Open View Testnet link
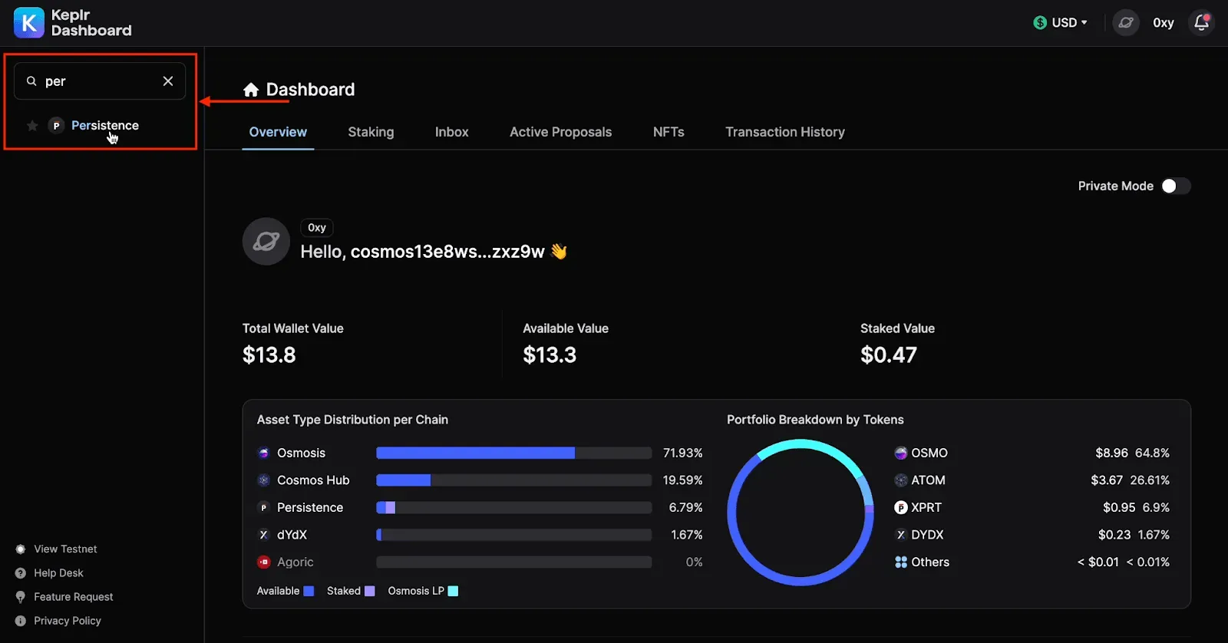The image size is (1228, 643). pos(65,549)
